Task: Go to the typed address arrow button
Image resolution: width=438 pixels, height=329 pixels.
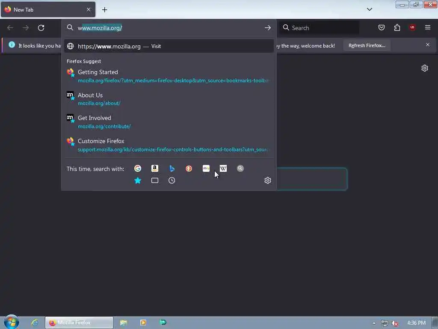Action: [268, 28]
